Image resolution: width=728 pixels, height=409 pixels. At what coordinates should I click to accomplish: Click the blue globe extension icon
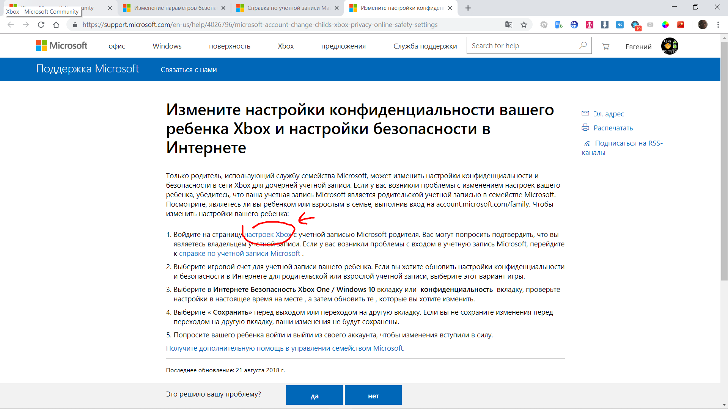coord(574,25)
